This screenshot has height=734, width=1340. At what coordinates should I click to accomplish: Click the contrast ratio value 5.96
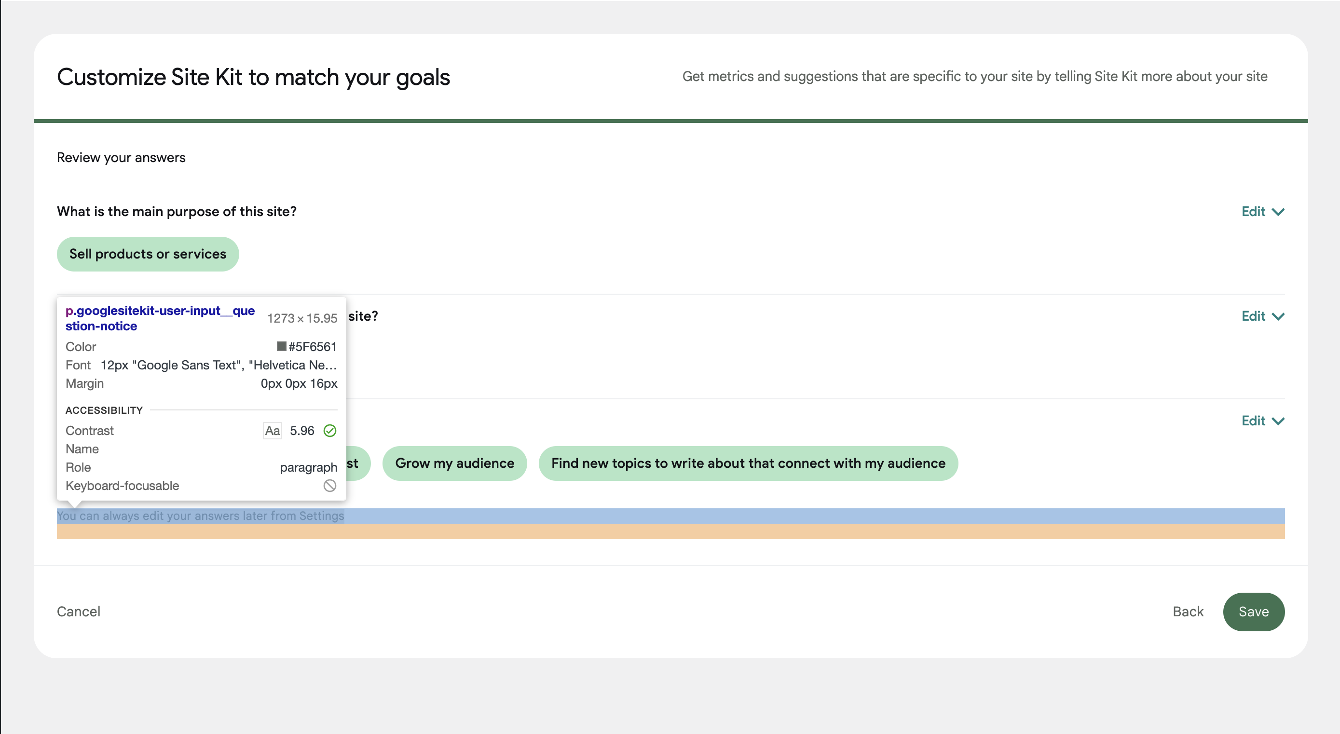tap(301, 431)
